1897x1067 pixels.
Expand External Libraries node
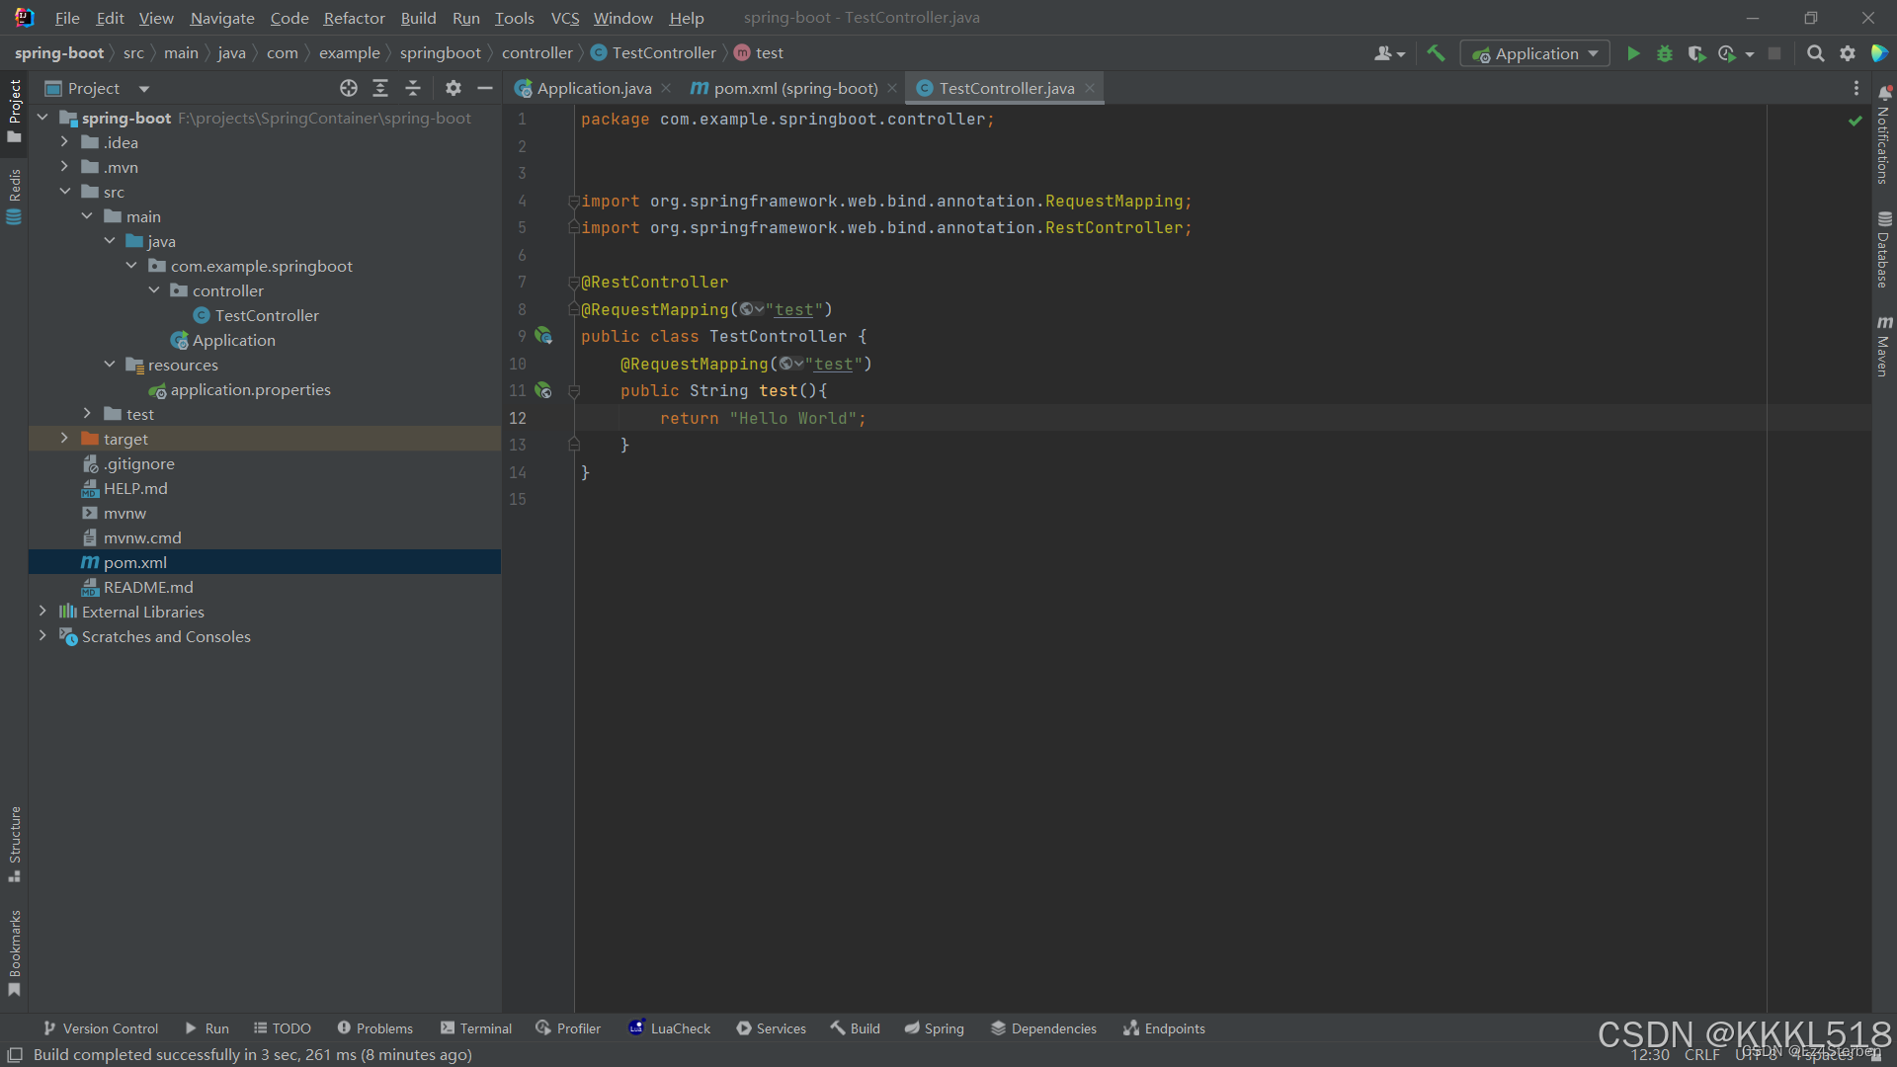(42, 612)
